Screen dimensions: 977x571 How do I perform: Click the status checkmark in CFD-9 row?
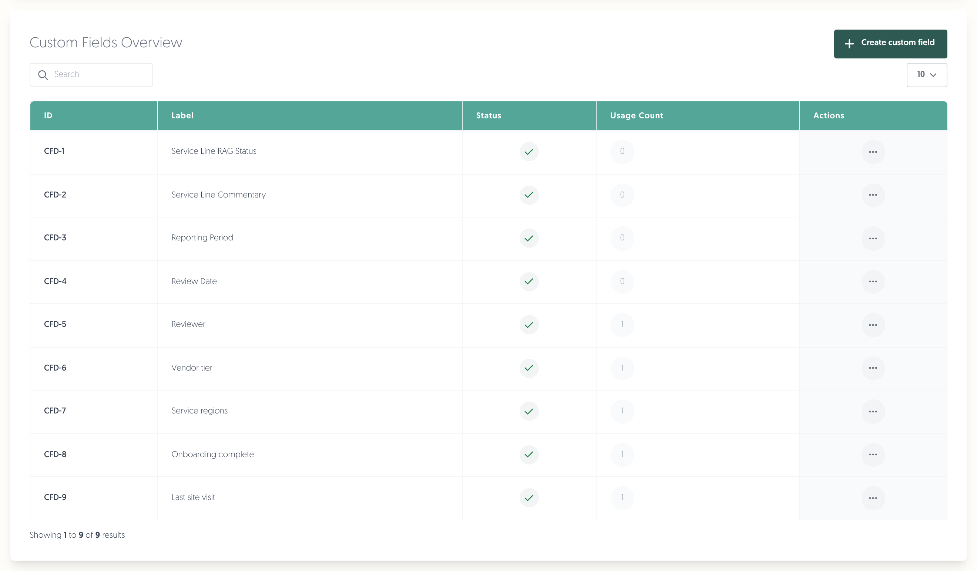pyautogui.click(x=529, y=497)
